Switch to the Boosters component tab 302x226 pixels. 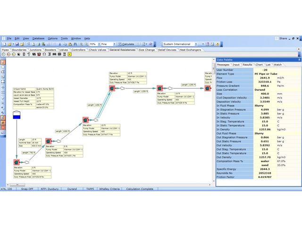coord(50,49)
